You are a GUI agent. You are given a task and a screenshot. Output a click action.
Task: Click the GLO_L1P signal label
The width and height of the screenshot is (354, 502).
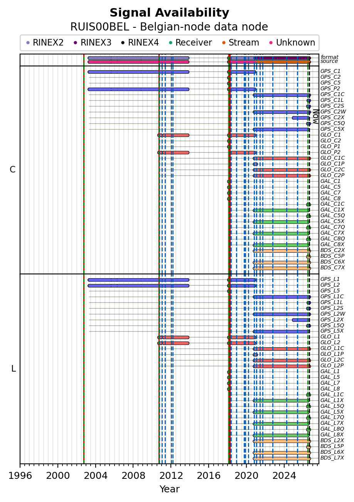(332, 354)
